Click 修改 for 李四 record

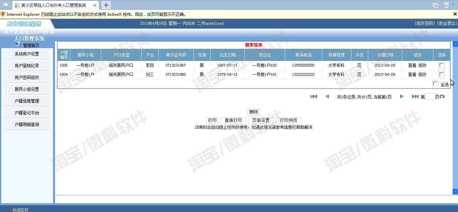(423, 66)
